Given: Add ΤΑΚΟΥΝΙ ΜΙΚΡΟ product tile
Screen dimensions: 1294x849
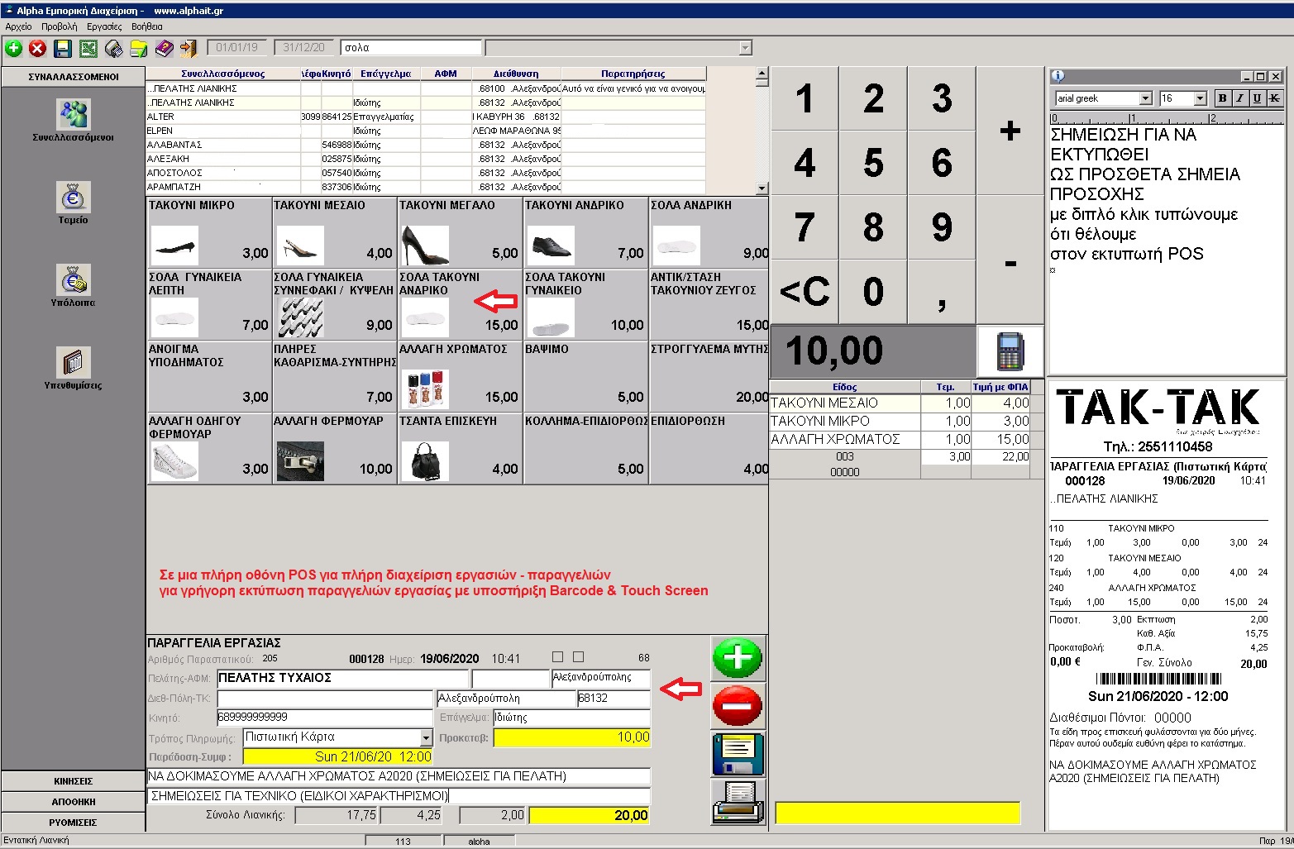Looking at the screenshot, I should click(209, 232).
